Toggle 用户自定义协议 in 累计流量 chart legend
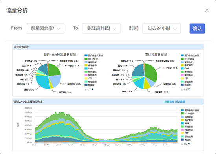This screenshot has height=154, width=216. click(x=190, y=56)
